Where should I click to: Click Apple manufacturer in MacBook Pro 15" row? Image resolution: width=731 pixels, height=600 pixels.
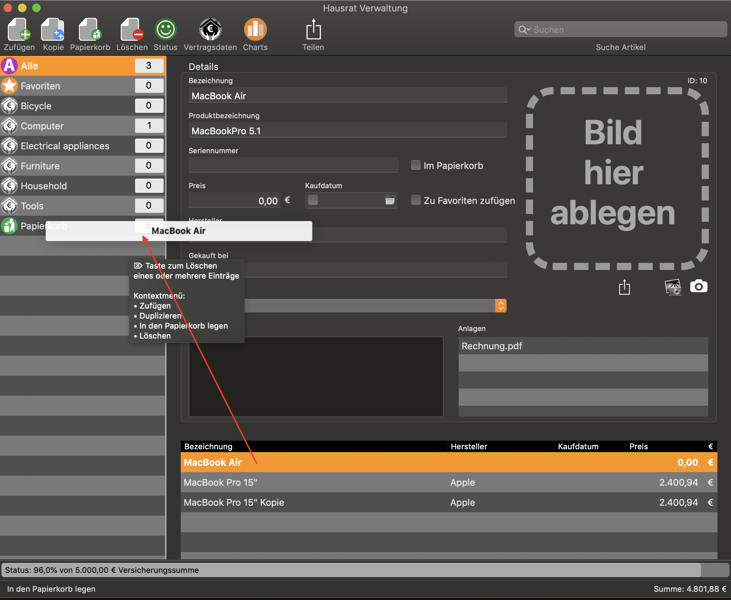[462, 482]
